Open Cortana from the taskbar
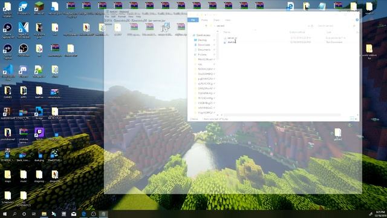The image size is (387, 218). pos(24,214)
